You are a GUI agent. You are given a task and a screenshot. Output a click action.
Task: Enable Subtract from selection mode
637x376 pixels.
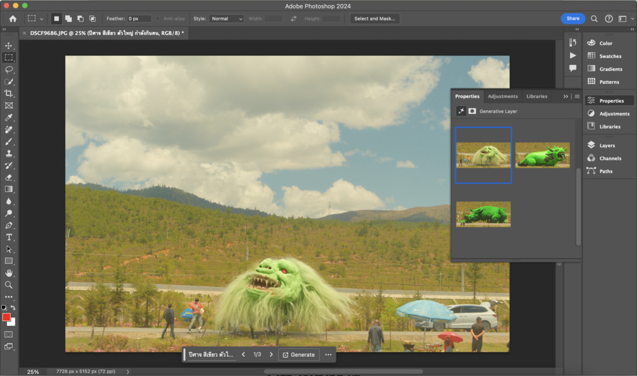tap(80, 19)
